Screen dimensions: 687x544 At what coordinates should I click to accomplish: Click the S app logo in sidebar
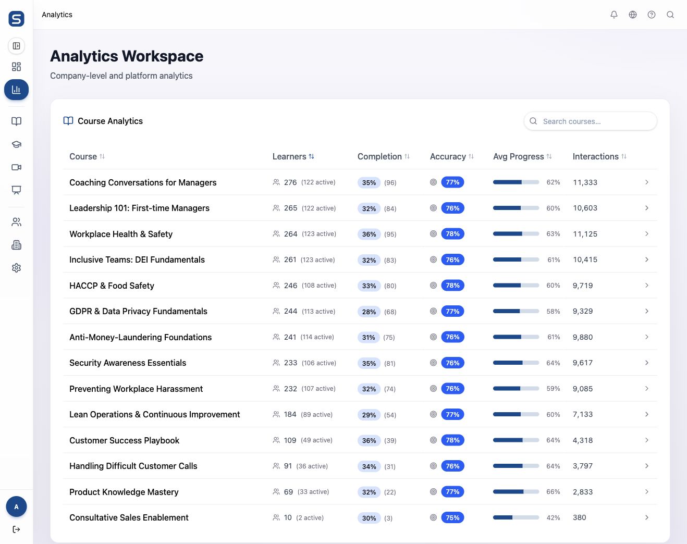pos(16,19)
